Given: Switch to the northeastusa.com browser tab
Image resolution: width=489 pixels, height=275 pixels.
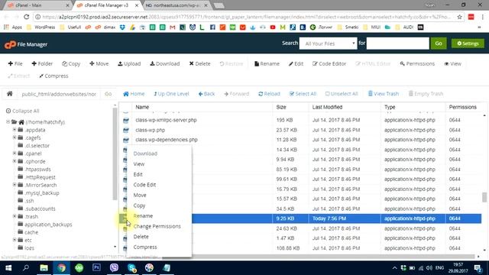Looking at the screenshot, I should pyautogui.click(x=176, y=5).
